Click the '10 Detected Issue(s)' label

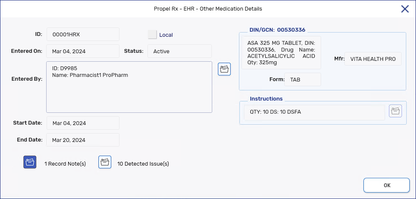point(143,164)
